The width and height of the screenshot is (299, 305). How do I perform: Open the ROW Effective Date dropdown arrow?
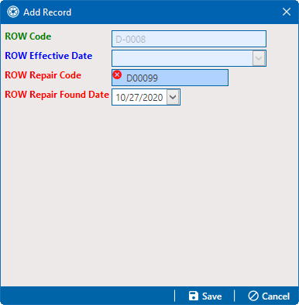(x=259, y=58)
